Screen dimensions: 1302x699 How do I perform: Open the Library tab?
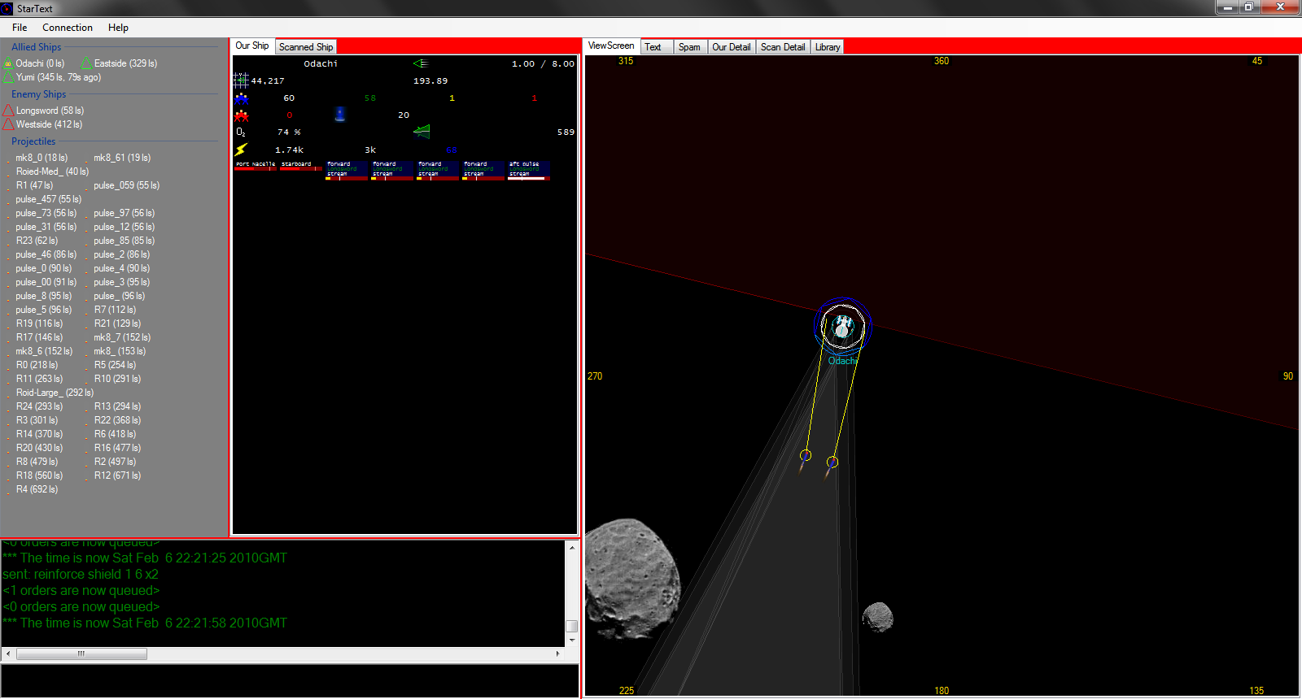click(x=827, y=47)
